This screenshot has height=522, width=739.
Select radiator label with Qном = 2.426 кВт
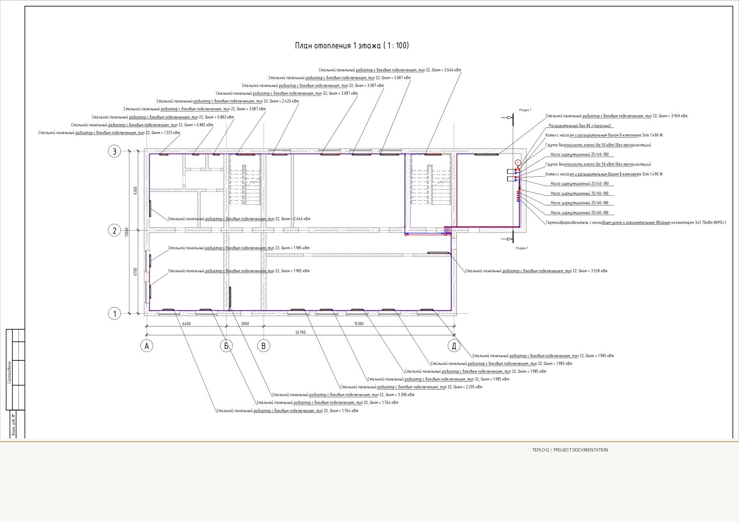pyautogui.click(x=228, y=101)
